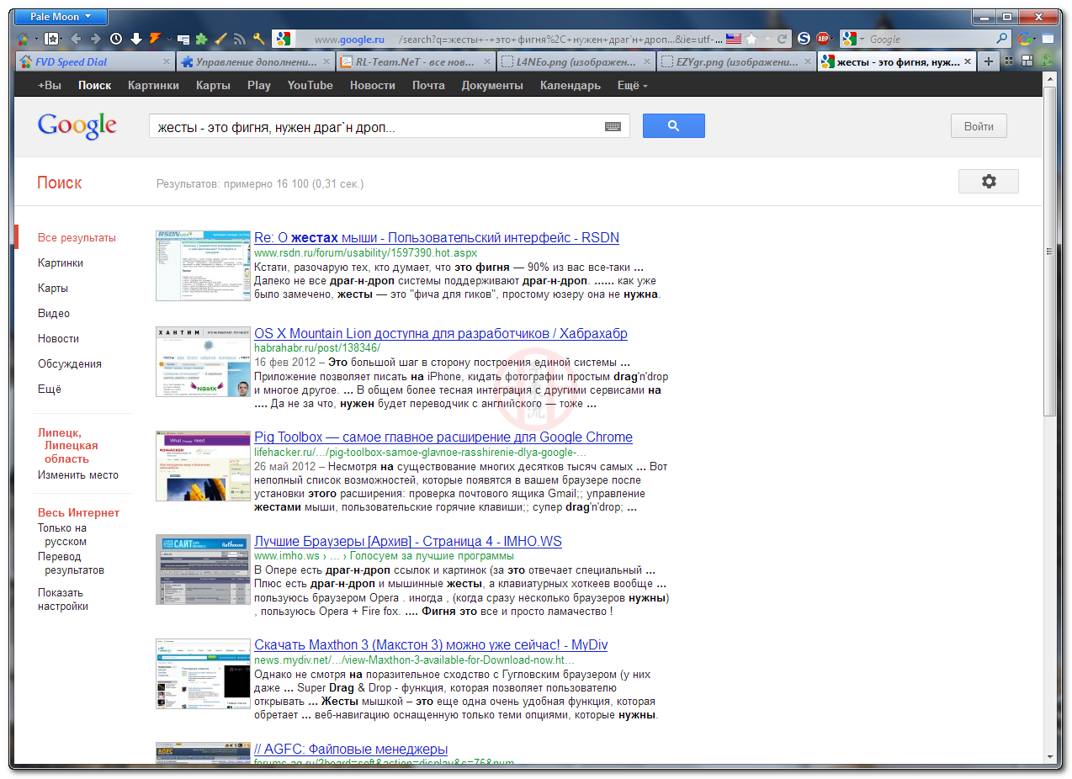Click the magnifier in the browser search box
The height and width of the screenshot is (779, 1072).
(1002, 39)
